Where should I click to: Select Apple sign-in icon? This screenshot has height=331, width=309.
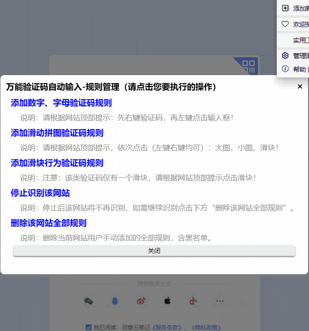[x=167, y=301]
